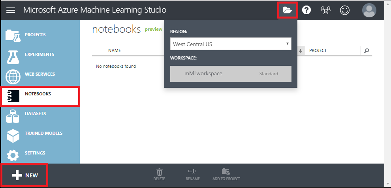
Task: Click the Delete trash icon
Action: click(x=159, y=174)
